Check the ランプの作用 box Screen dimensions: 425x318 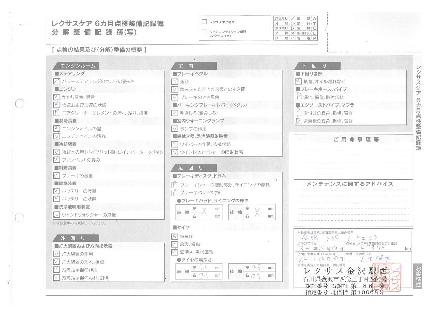pos(175,129)
